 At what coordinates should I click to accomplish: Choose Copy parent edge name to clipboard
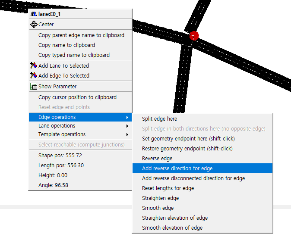(x=80, y=35)
